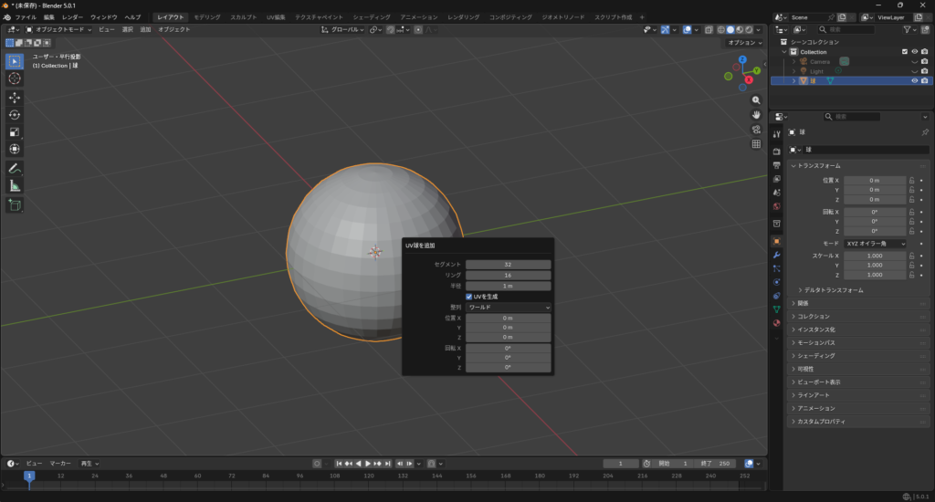Screen dimensions: 935x502
Task: Click the zoom magnifier viewport icon
Action: coord(756,99)
